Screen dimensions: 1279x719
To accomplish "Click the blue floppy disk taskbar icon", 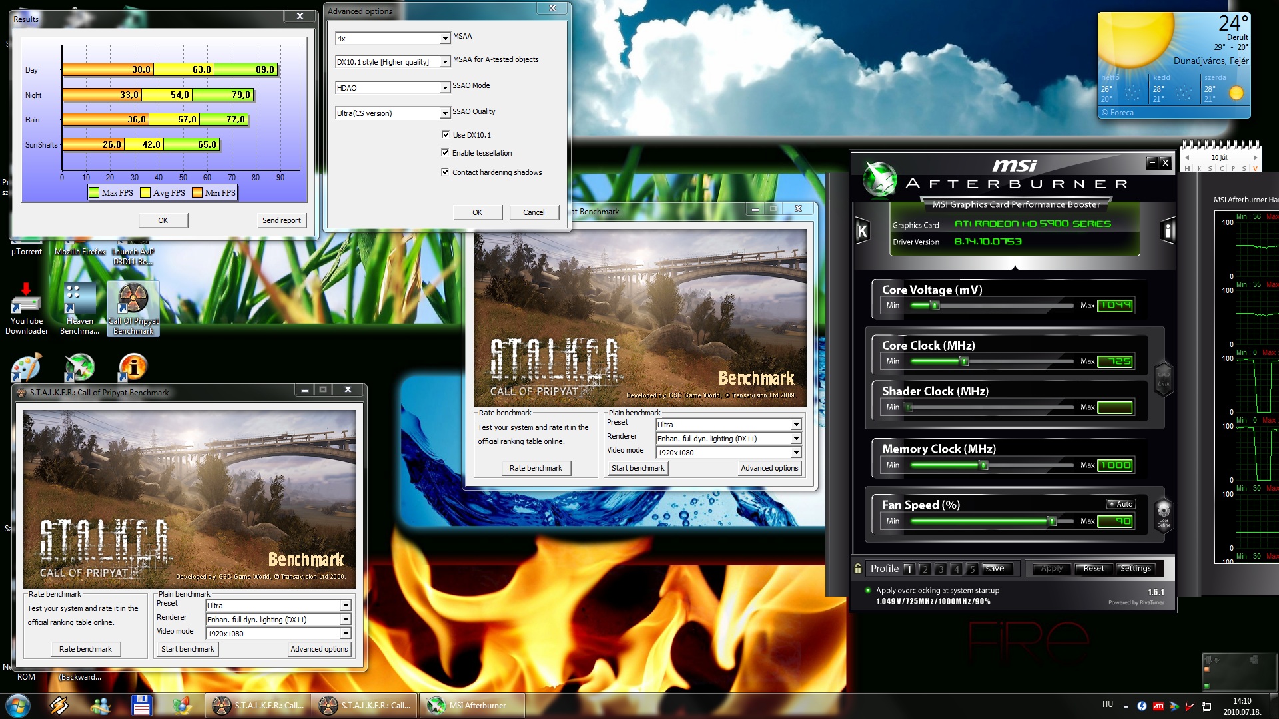I will (x=141, y=706).
